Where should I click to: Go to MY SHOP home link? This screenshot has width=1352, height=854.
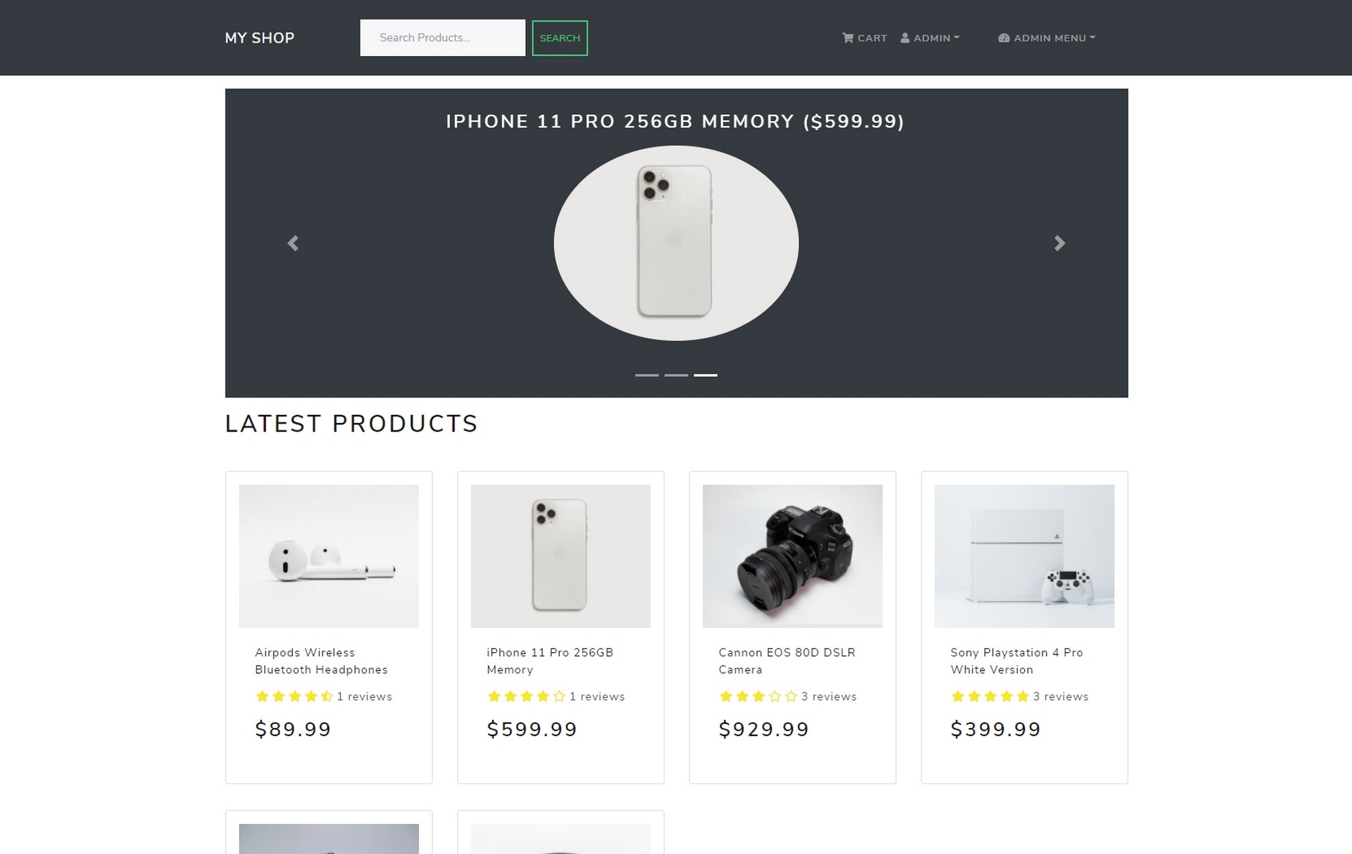(x=260, y=38)
